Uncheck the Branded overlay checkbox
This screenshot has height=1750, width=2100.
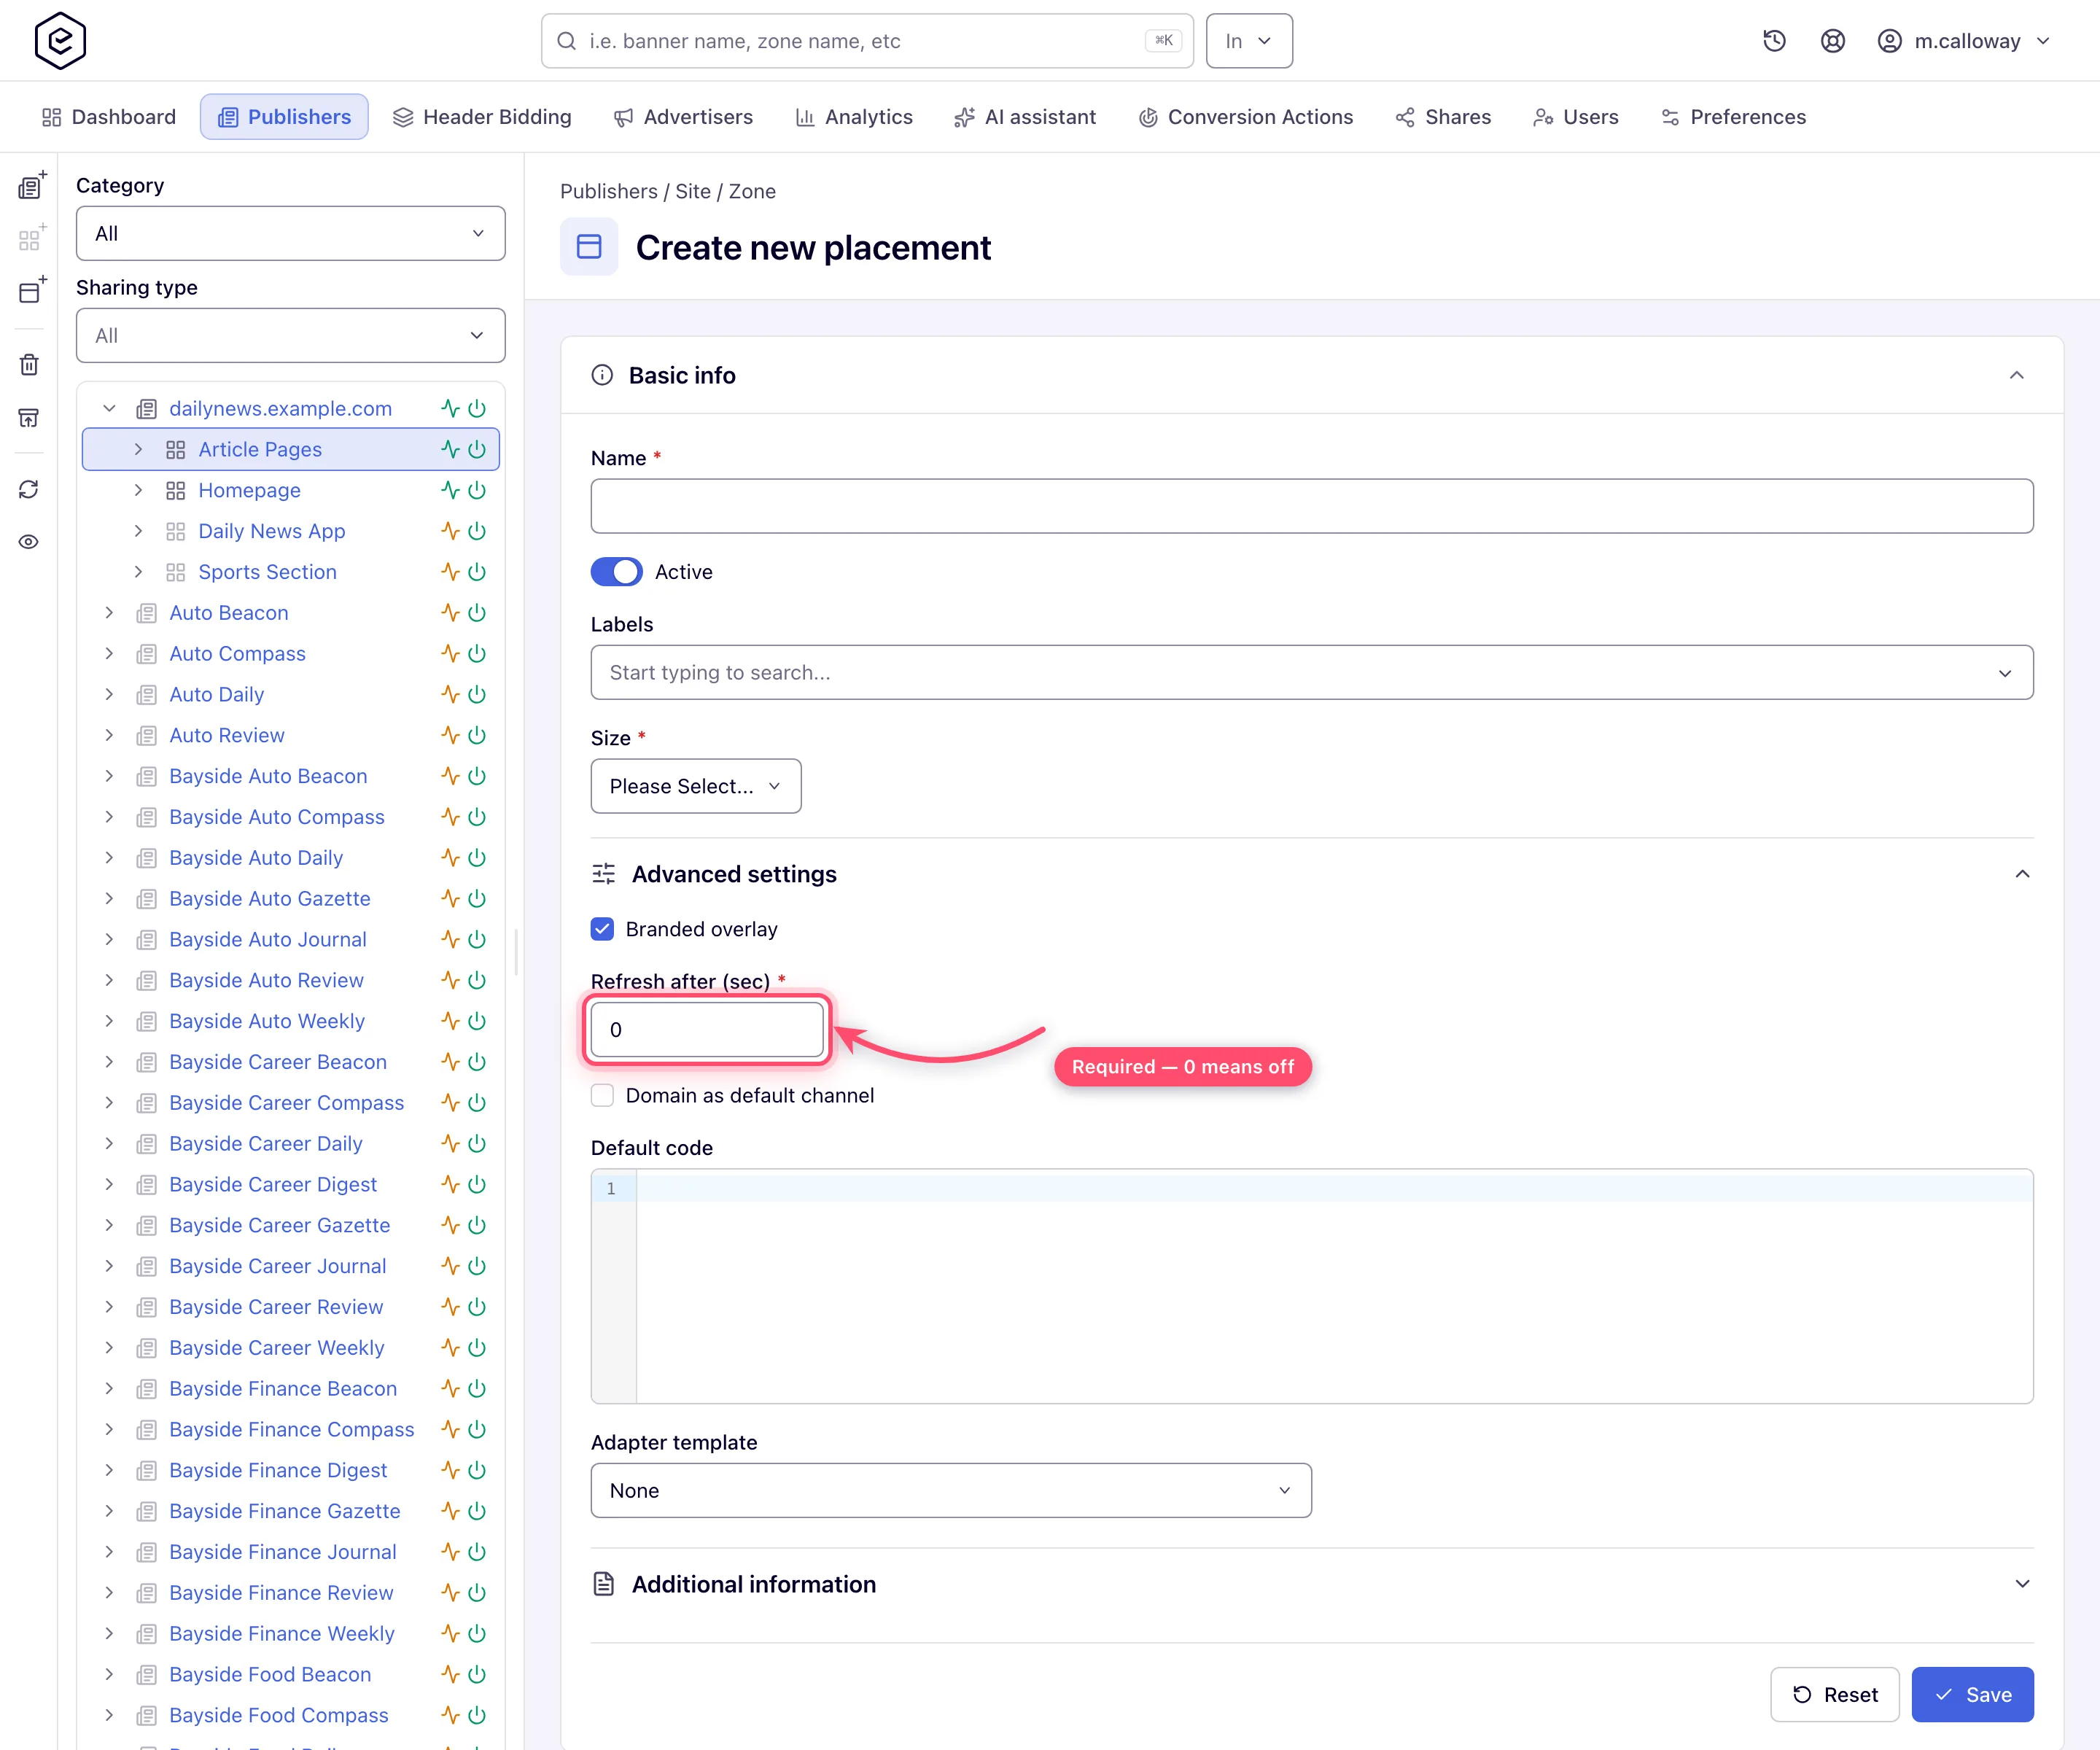point(602,929)
